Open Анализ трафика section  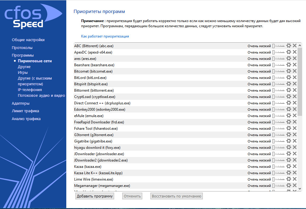tap(26, 119)
